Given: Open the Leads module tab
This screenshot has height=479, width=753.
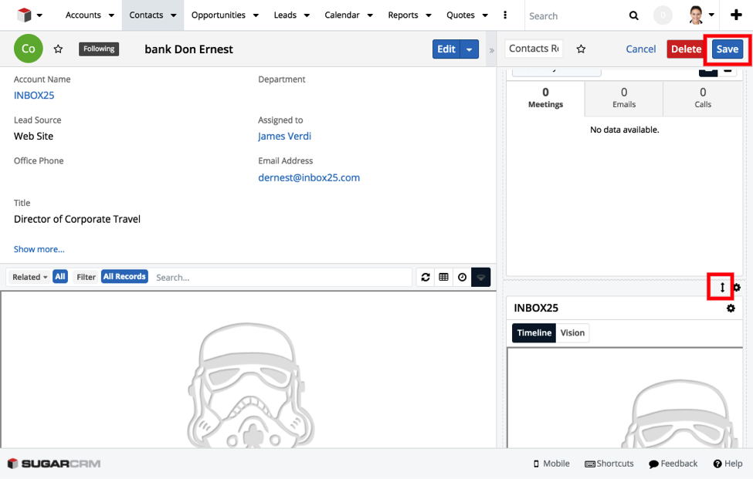Looking at the screenshot, I should pyautogui.click(x=285, y=15).
